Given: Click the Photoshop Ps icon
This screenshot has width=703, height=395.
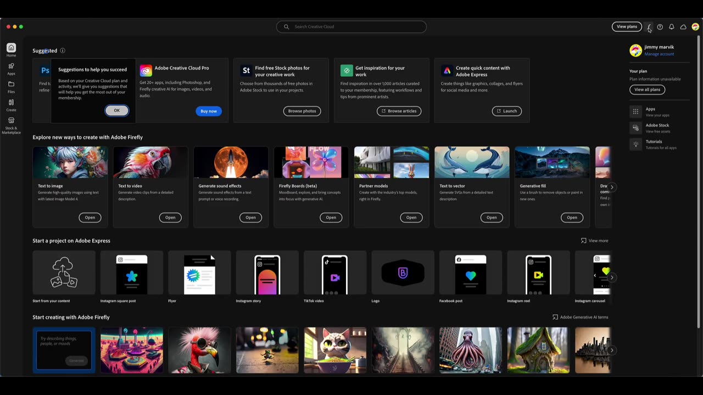Looking at the screenshot, I should (45, 70).
